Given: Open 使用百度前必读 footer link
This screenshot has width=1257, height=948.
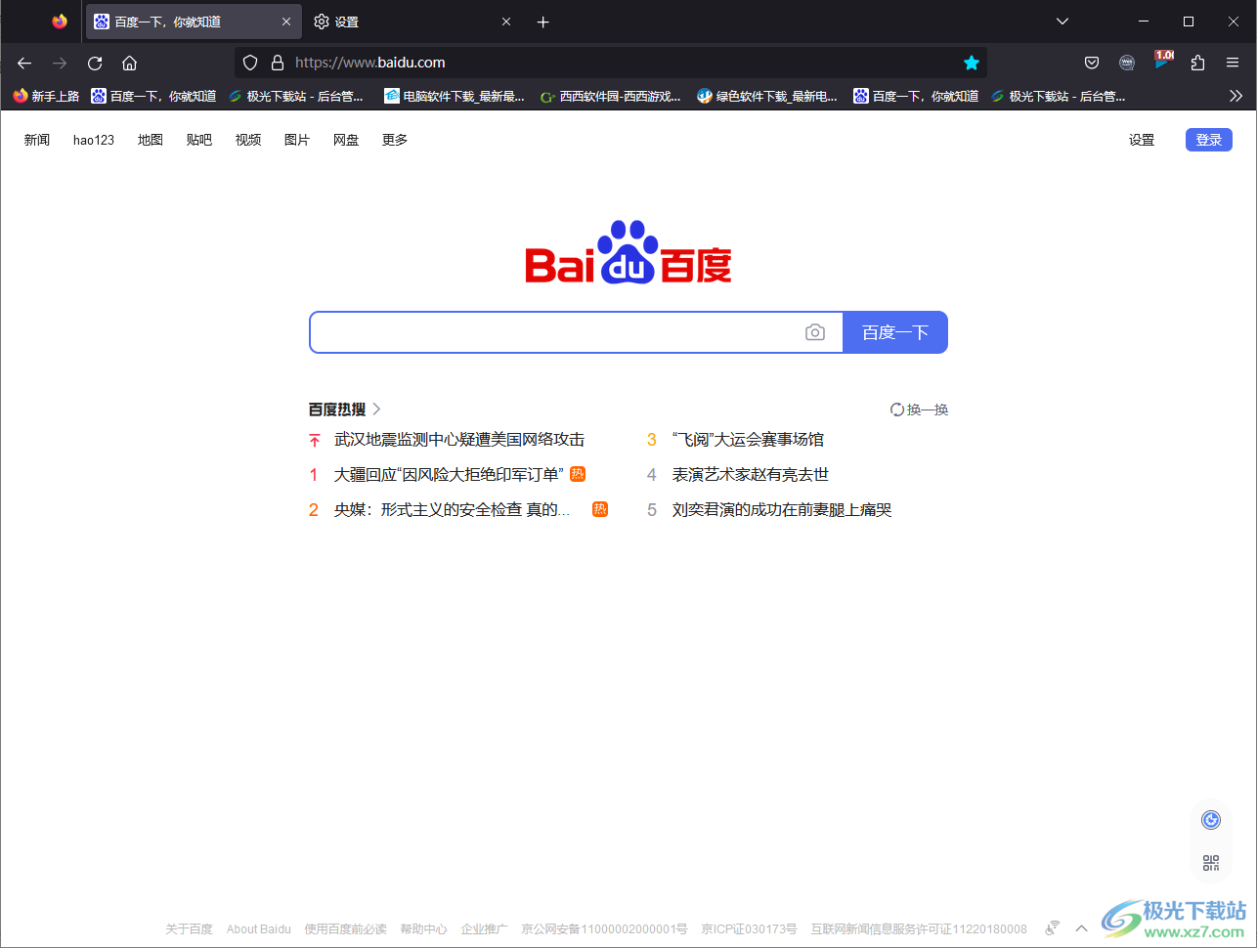Looking at the screenshot, I should pyautogui.click(x=345, y=929).
